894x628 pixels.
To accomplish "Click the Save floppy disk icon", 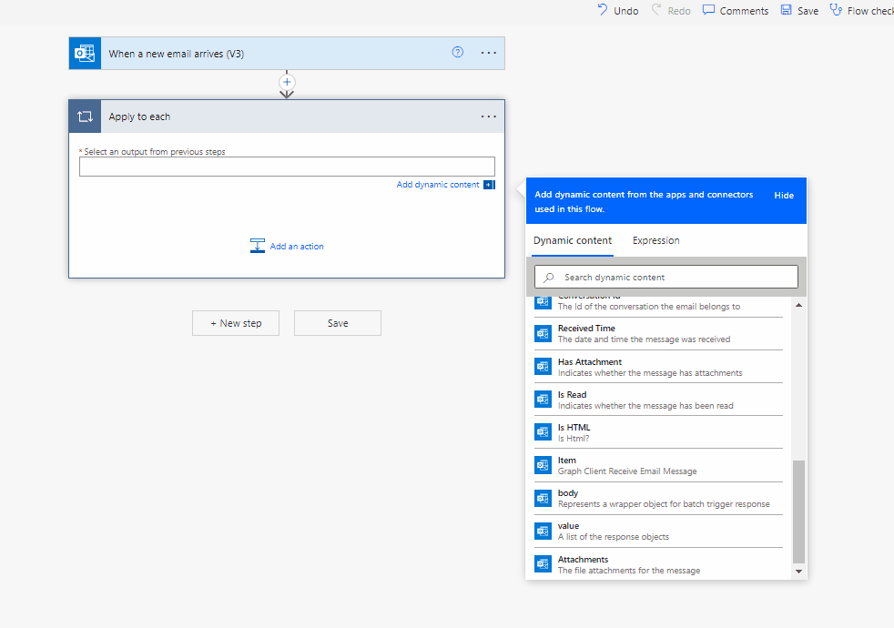I will coord(787,10).
